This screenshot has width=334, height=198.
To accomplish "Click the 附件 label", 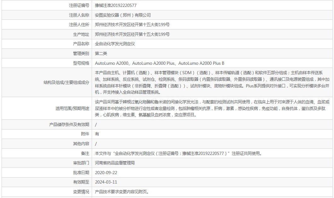I will pyautogui.click(x=85, y=134).
